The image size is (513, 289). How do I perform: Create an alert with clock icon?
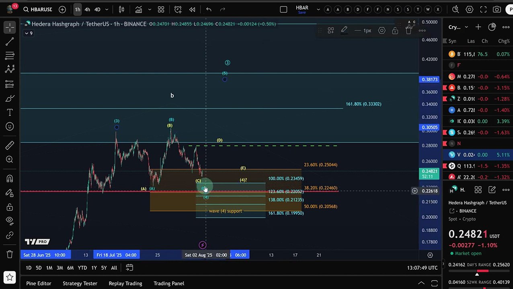(x=178, y=9)
